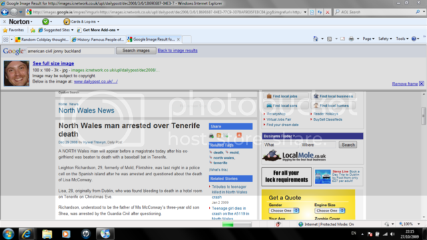Click the Print toolbar icon
Screen dimensions: 427x240
[352, 39]
